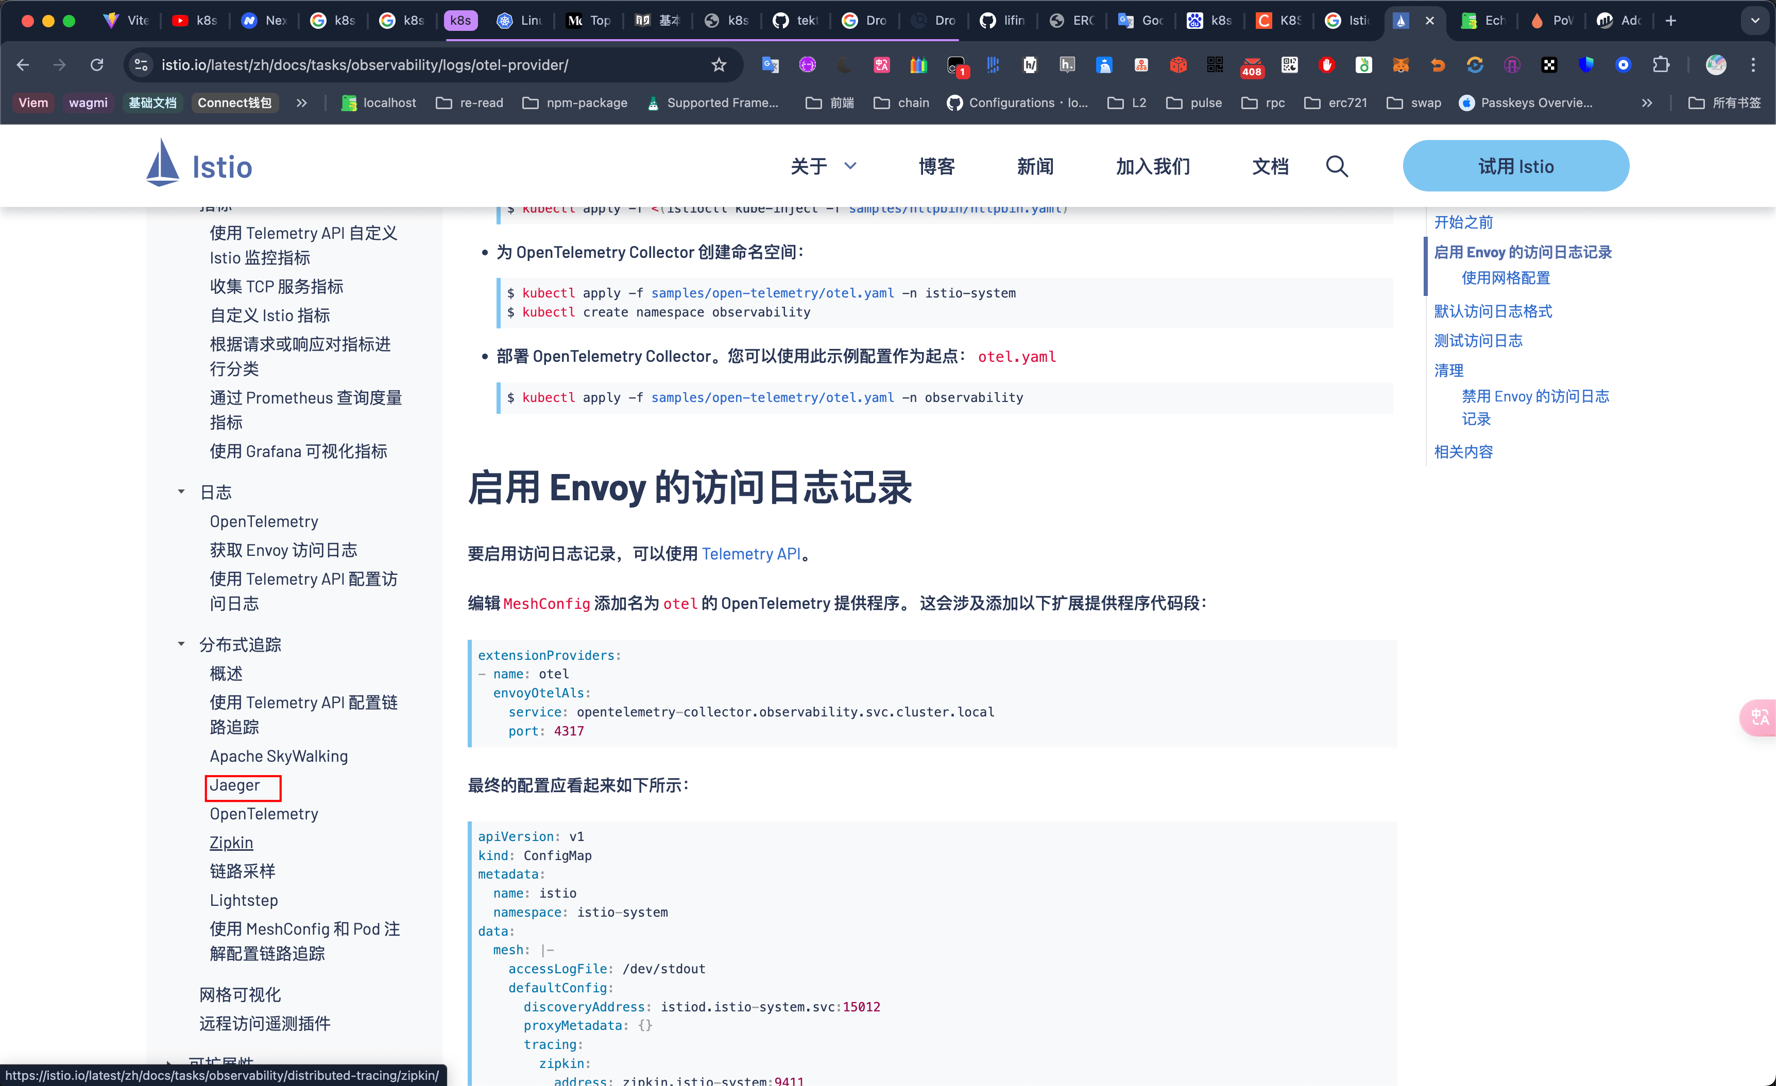
Task: Open the Google Translate extension icon
Action: click(771, 65)
